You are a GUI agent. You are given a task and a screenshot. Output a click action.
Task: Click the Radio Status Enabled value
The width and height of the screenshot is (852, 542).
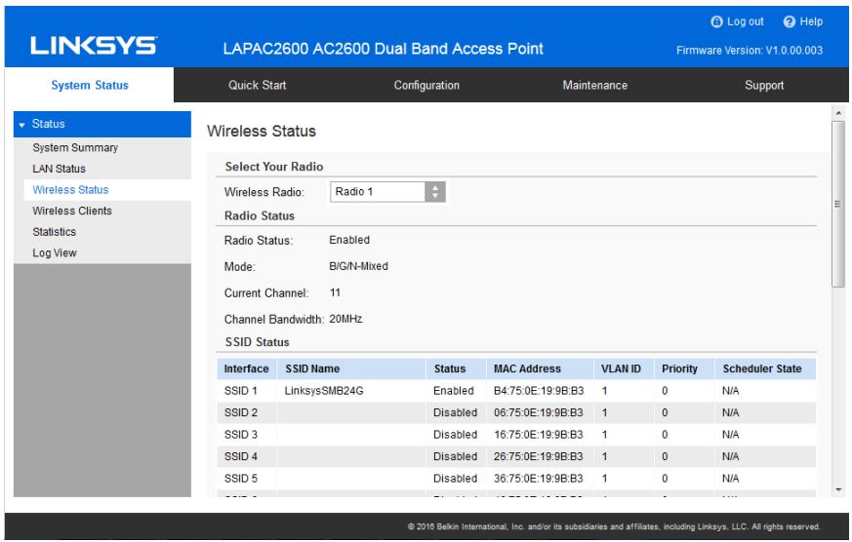click(349, 240)
